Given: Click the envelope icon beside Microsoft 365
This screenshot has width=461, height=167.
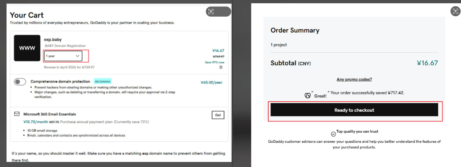Looking at the screenshot, I should coord(17,114).
